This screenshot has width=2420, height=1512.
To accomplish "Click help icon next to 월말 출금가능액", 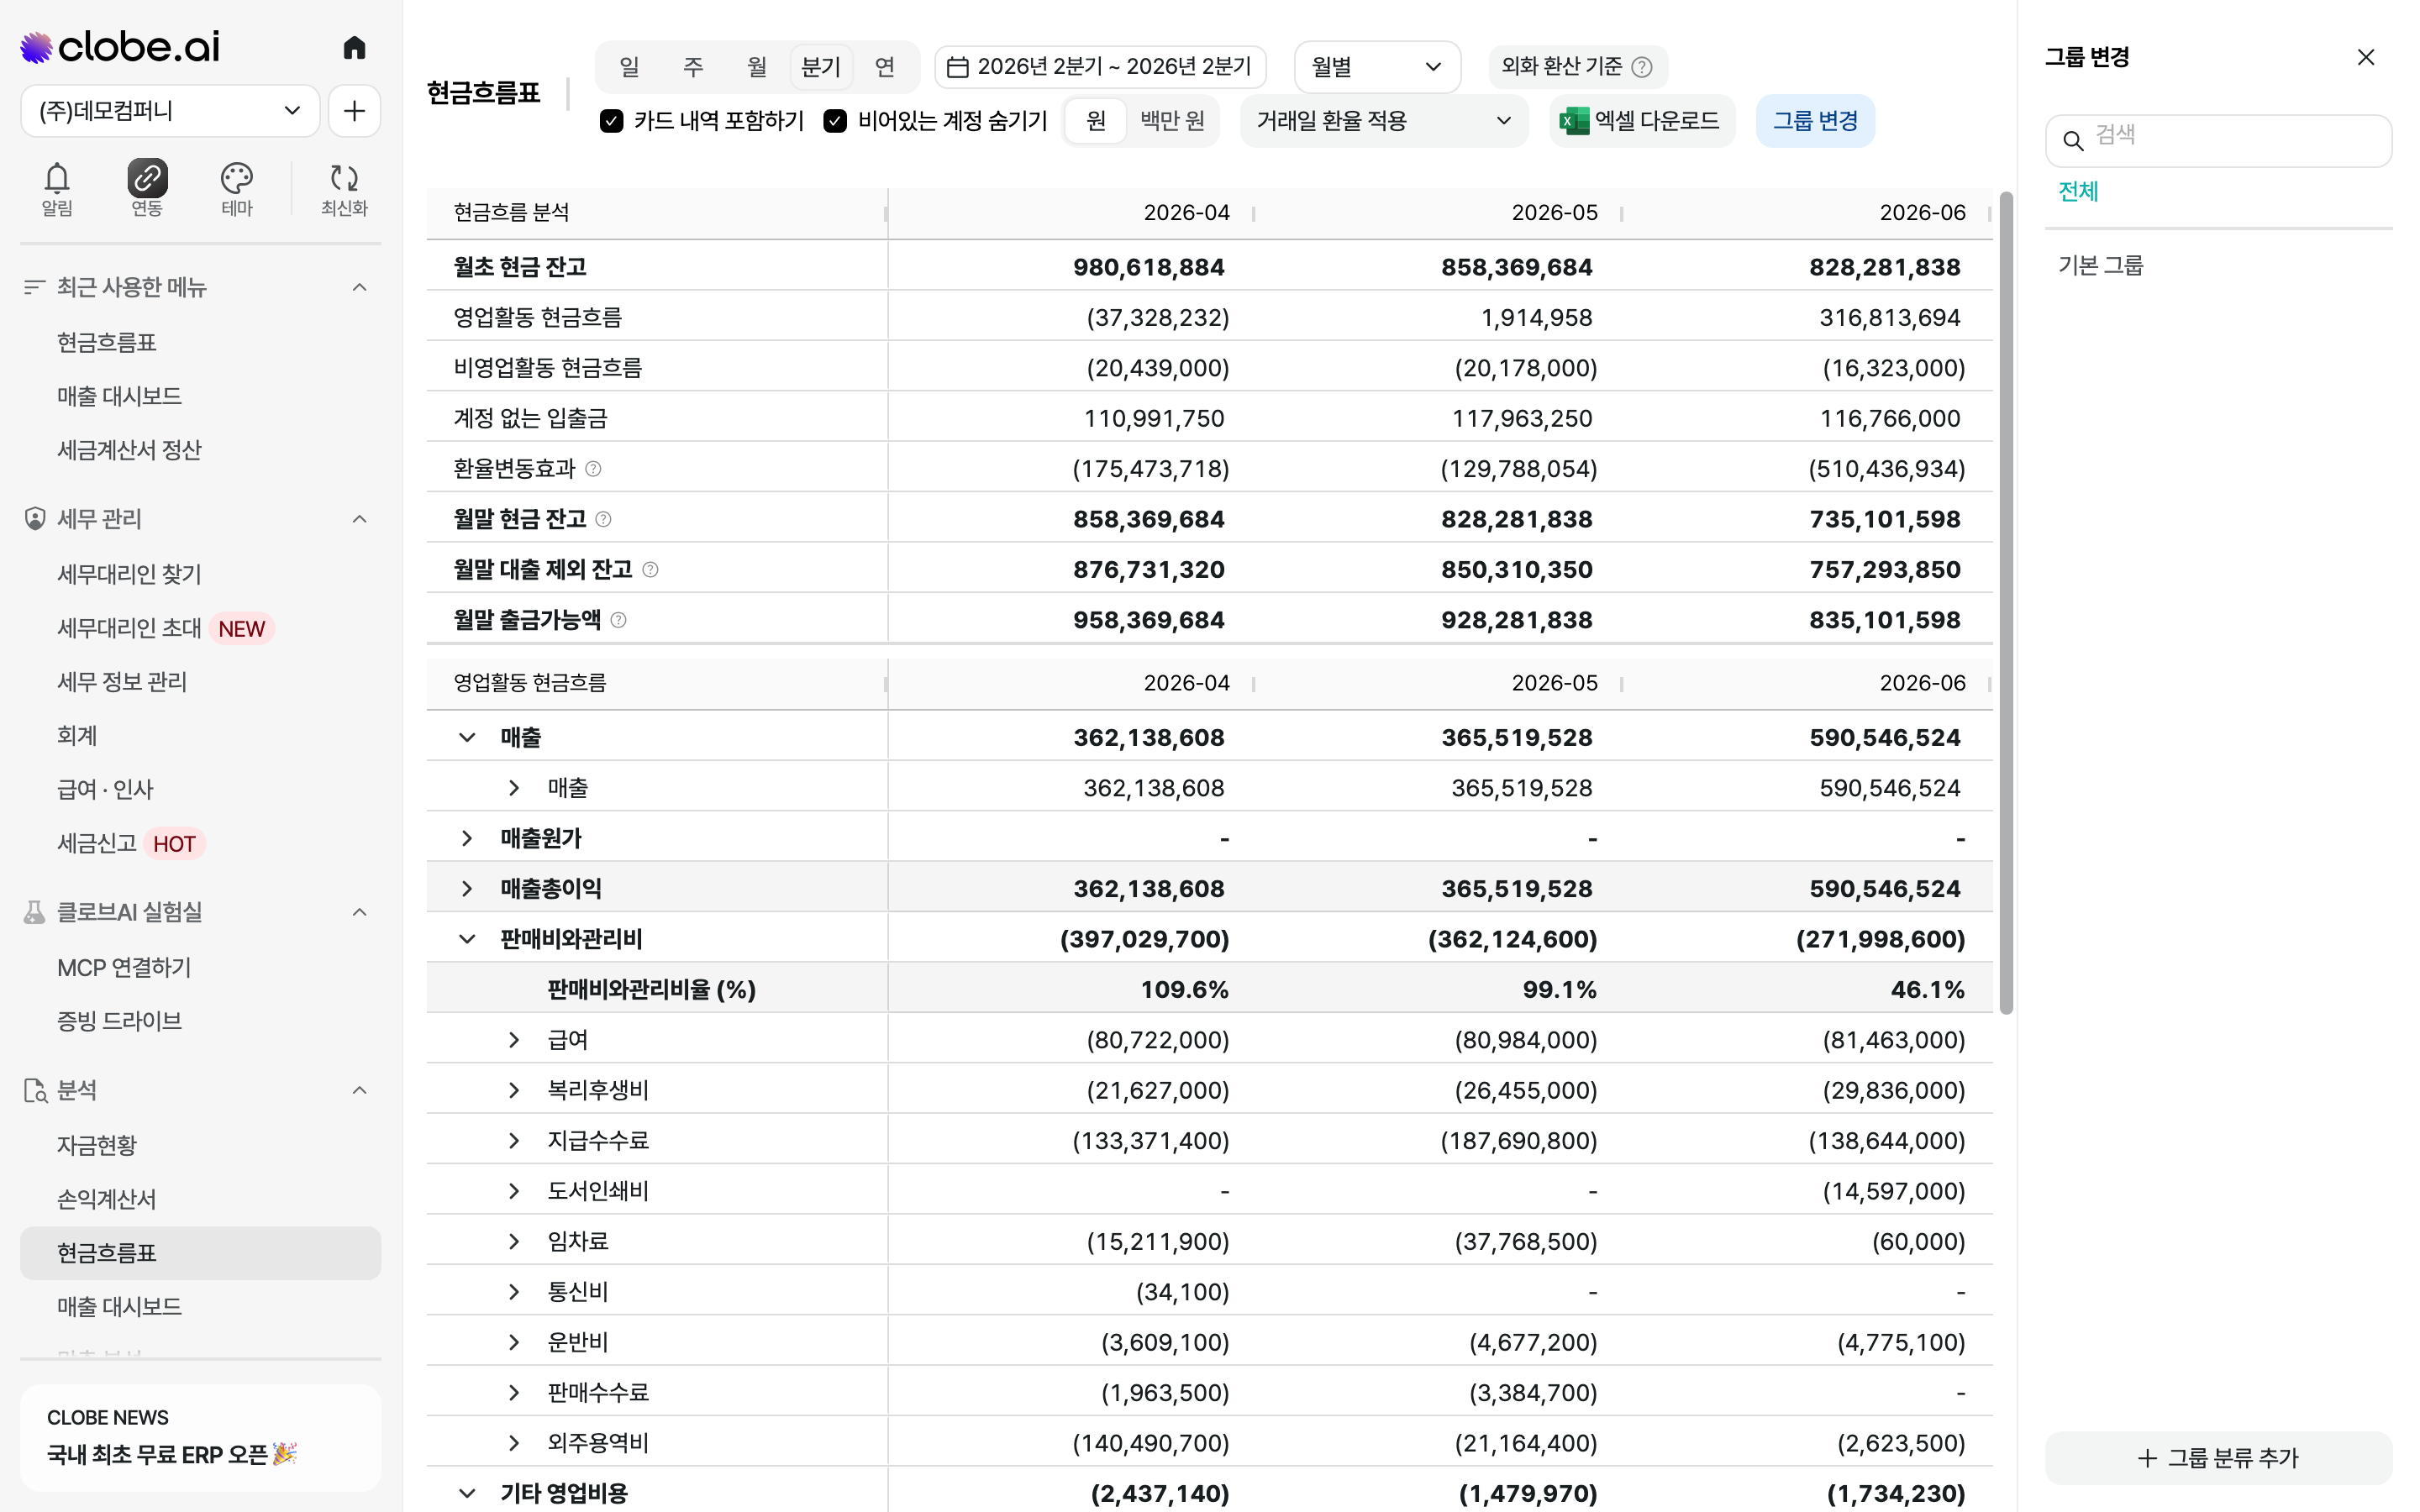I will (x=618, y=620).
